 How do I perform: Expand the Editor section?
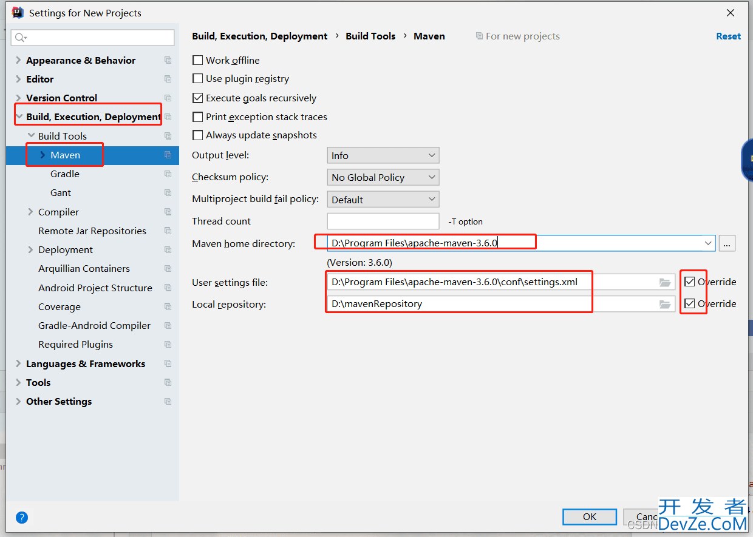click(x=19, y=79)
